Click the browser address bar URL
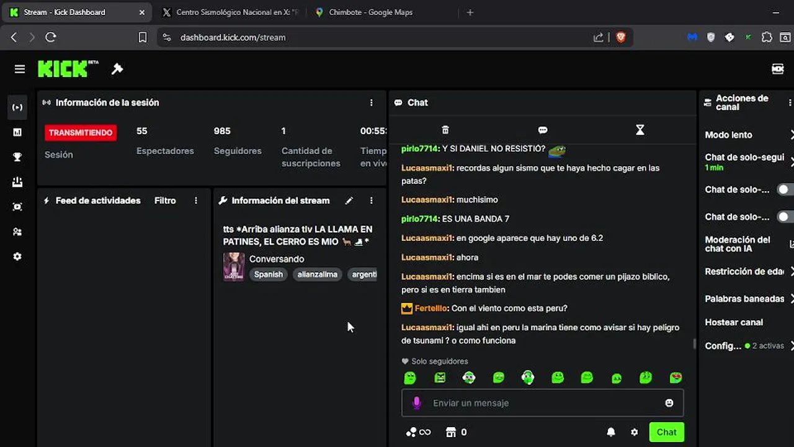The width and height of the screenshot is (794, 447). 233,37
